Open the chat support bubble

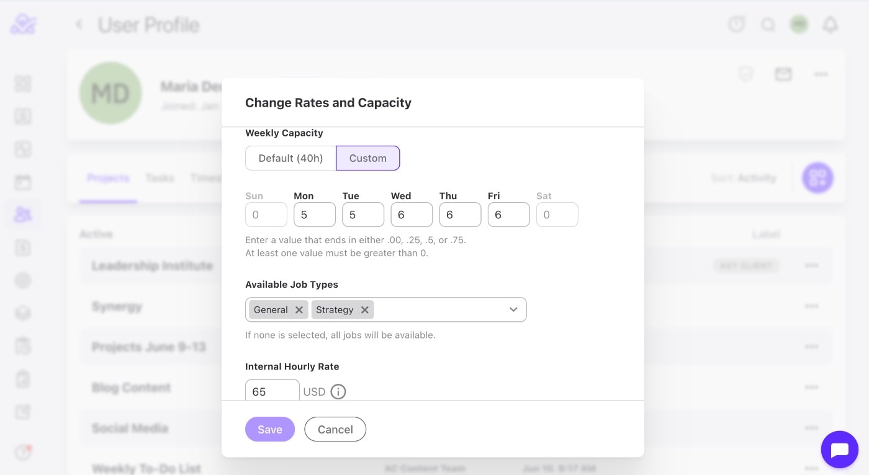click(x=839, y=450)
